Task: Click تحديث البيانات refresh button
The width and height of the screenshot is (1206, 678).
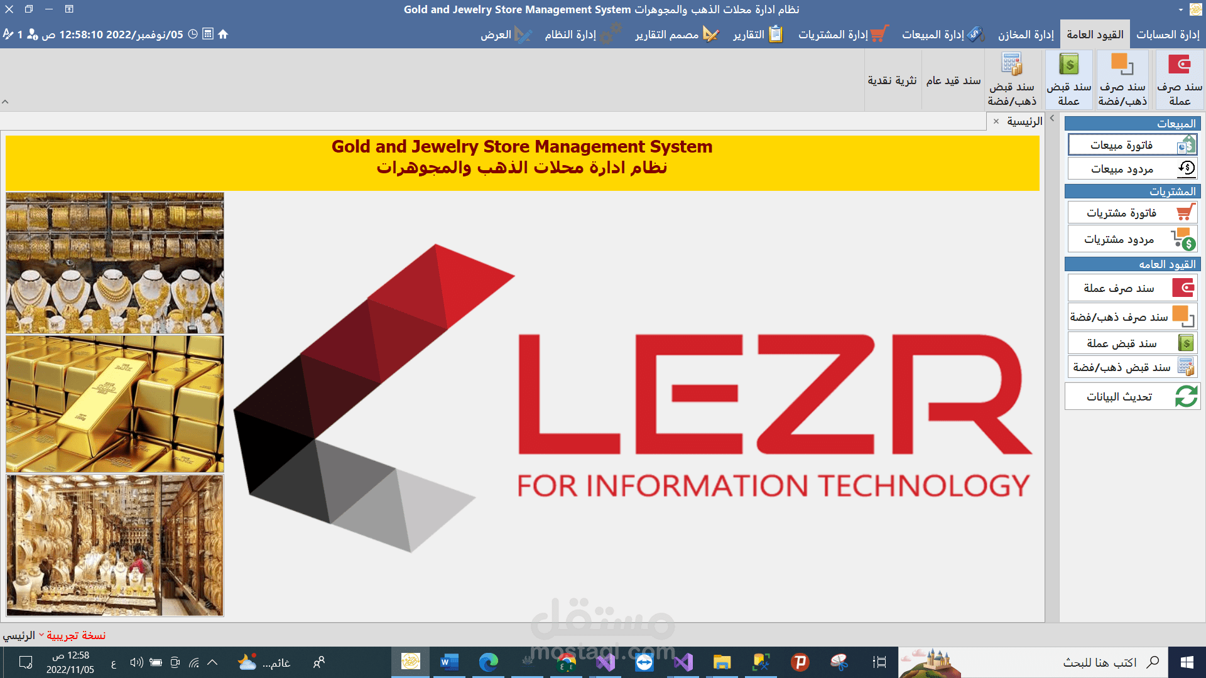Action: pos(1133,397)
